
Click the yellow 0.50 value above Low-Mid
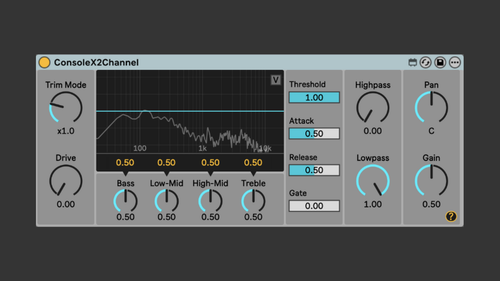(x=167, y=163)
